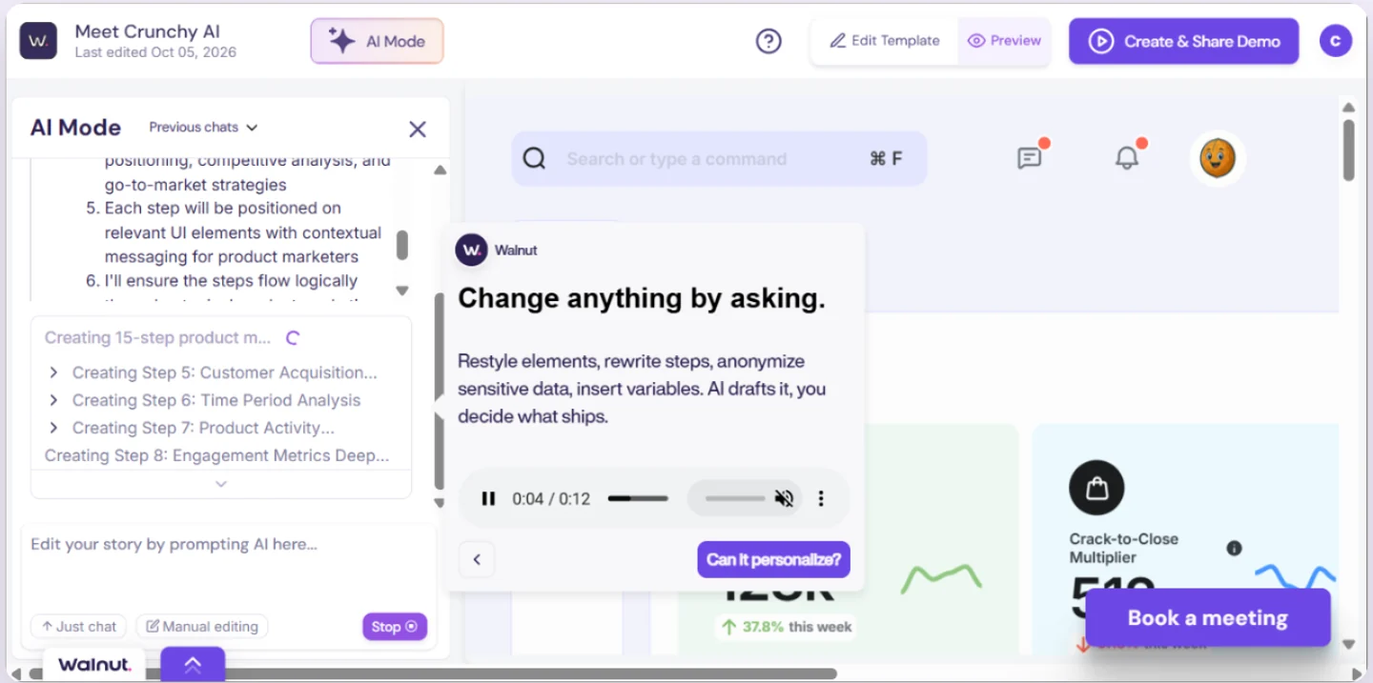This screenshot has height=683, width=1373.
Task: Click the audio volume slider
Action: click(x=735, y=498)
